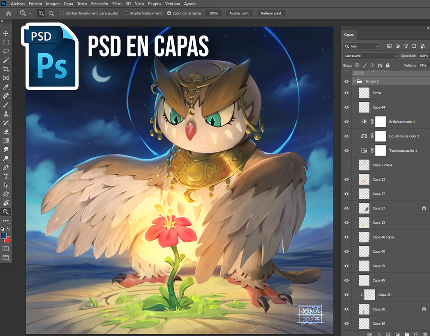
Task: Enable 'Cambiar tamaño vent. para ajustar' checkbox
Action: click(x=62, y=13)
